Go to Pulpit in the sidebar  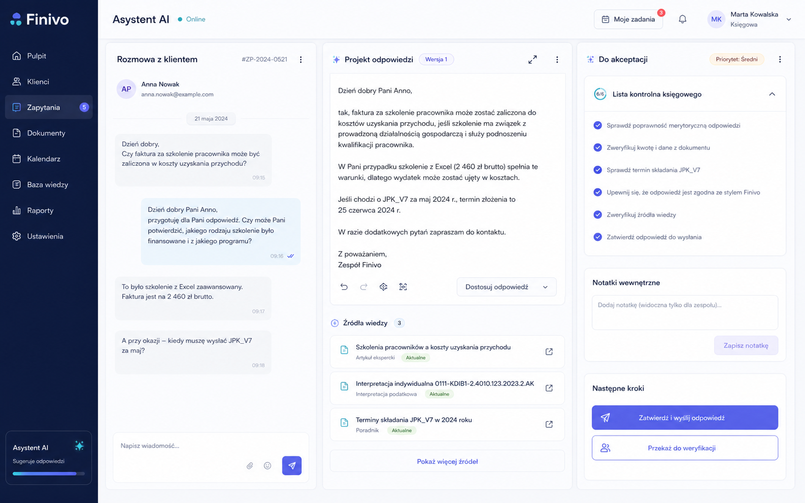pos(49,56)
